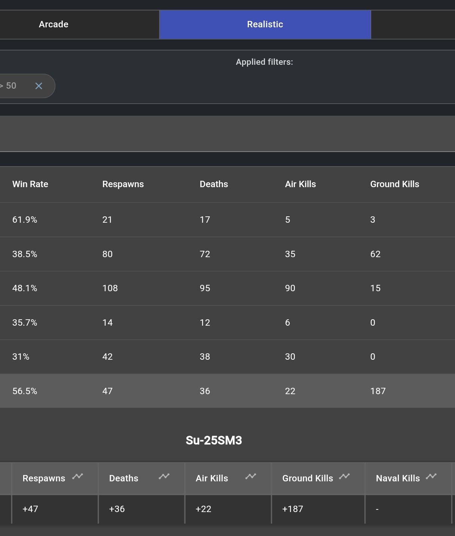The height and width of the screenshot is (536, 455).
Task: Open the Respawns trend chart icon
Action: point(77,476)
